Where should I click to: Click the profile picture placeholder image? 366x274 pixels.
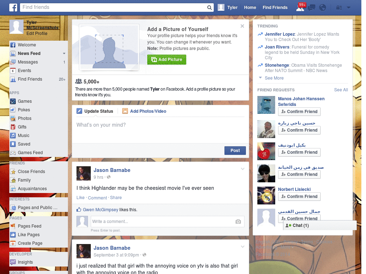(109, 47)
